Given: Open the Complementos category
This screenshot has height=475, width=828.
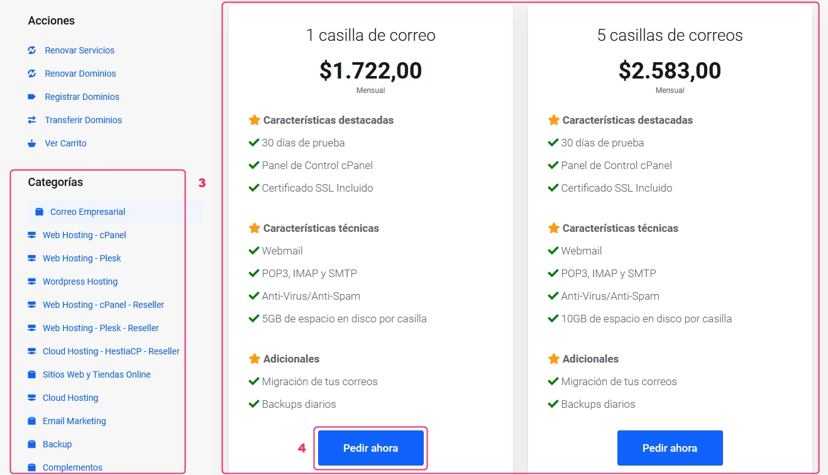Looking at the screenshot, I should 72,467.
